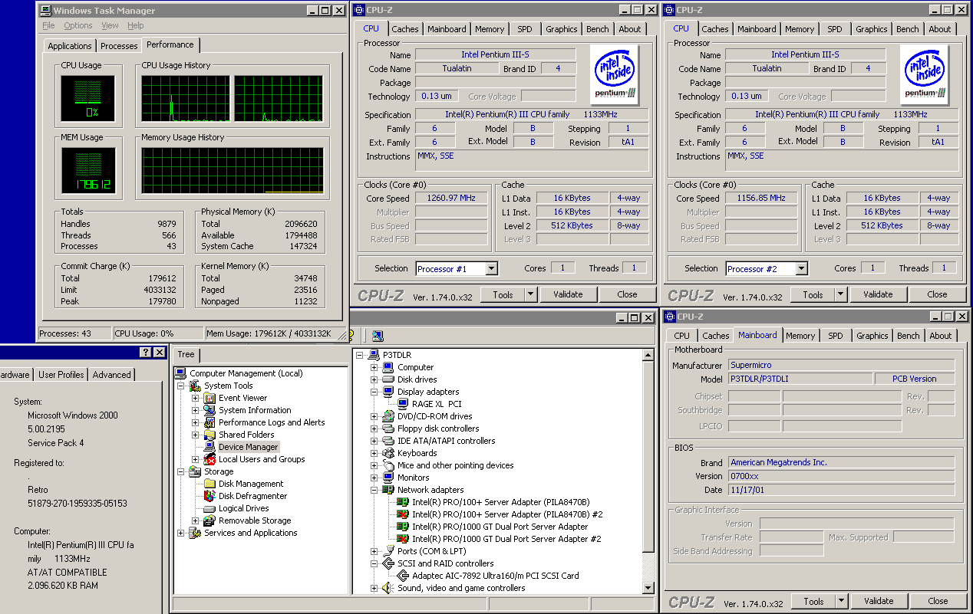Click Intel PRO/1000 GT Dual Port adapter icon

click(x=403, y=527)
